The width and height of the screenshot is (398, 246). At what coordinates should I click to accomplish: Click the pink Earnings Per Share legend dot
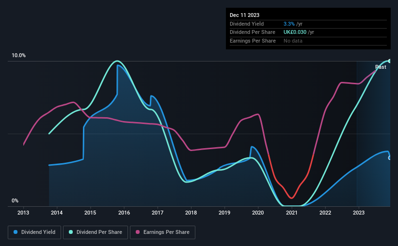point(138,232)
